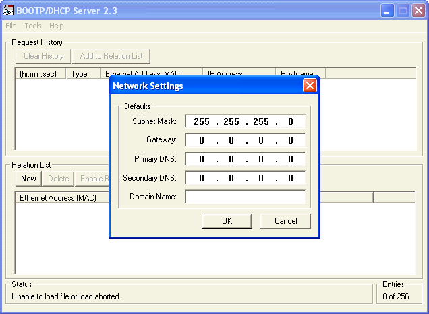Edit the first octet of Subnet Mask
Image resolution: width=429 pixels, height=314 pixels.
(202, 121)
